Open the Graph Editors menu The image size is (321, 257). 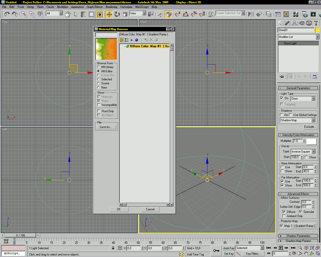95,7
